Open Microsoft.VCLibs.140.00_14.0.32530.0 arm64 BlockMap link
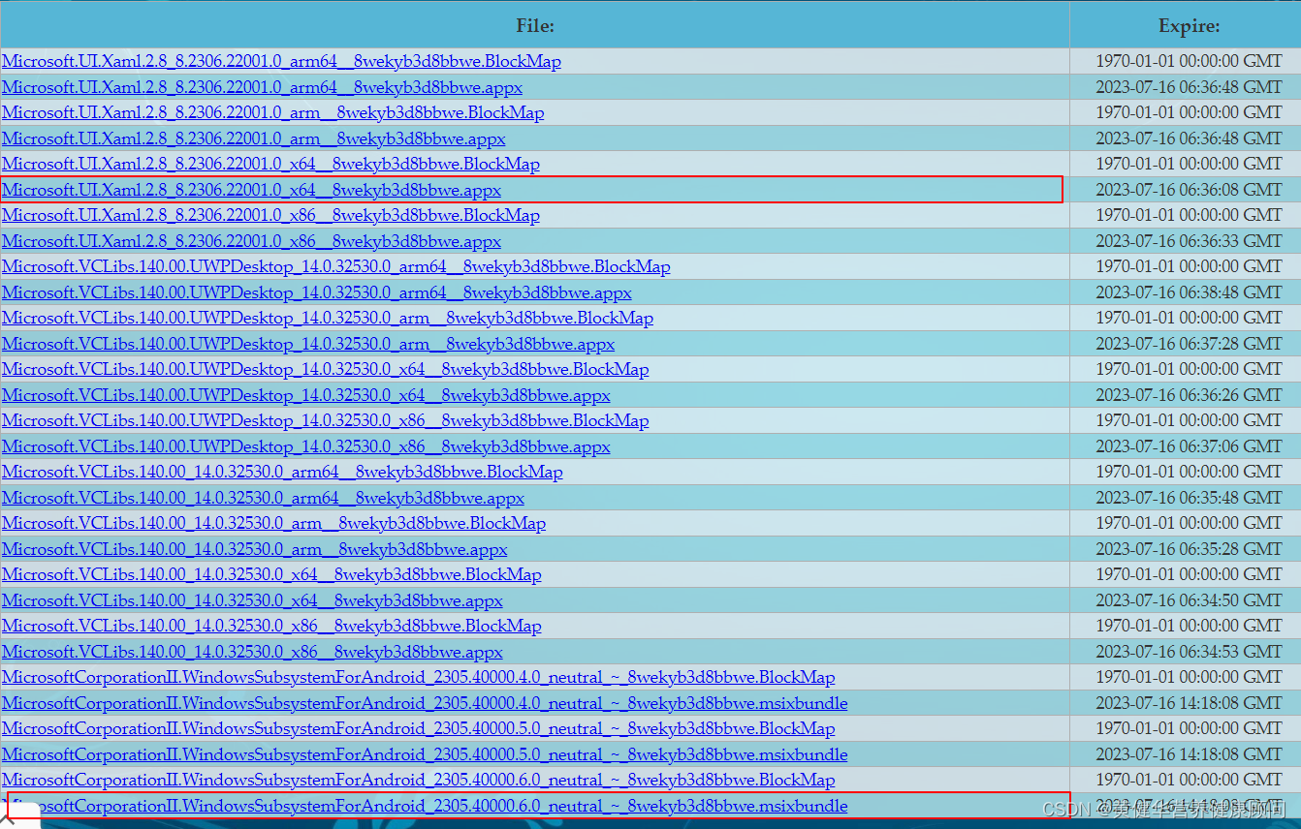The image size is (1301, 829). click(282, 472)
